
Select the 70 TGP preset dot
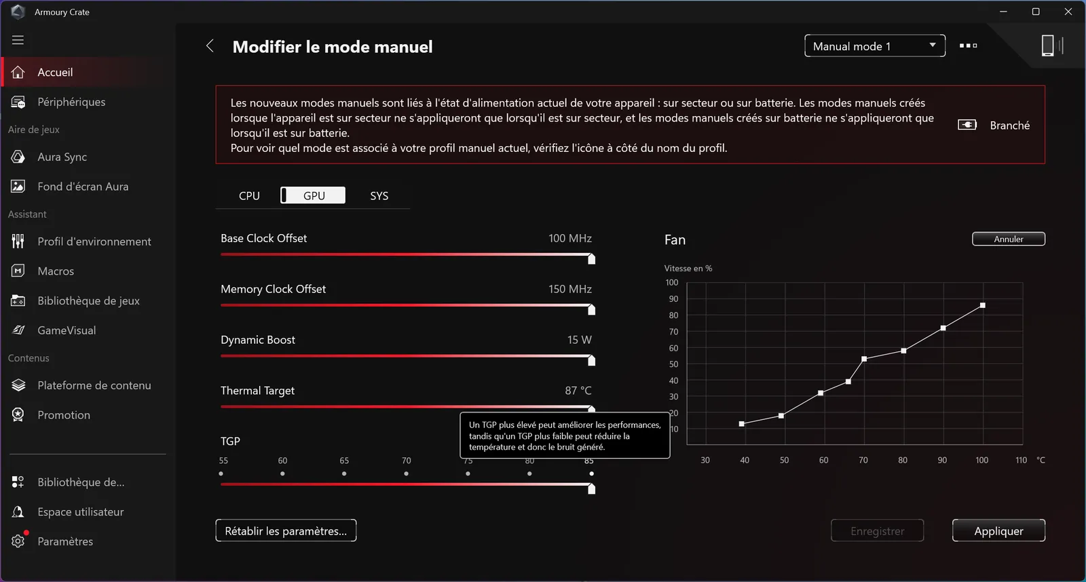406,473
